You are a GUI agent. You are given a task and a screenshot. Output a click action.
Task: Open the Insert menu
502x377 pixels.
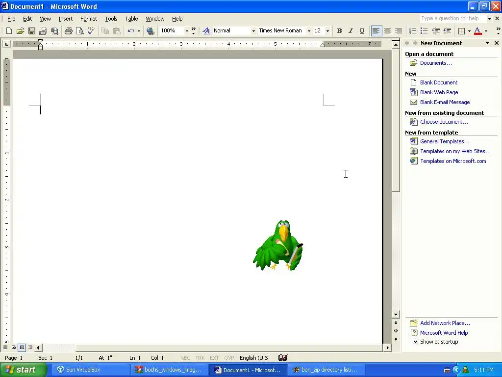(x=65, y=19)
